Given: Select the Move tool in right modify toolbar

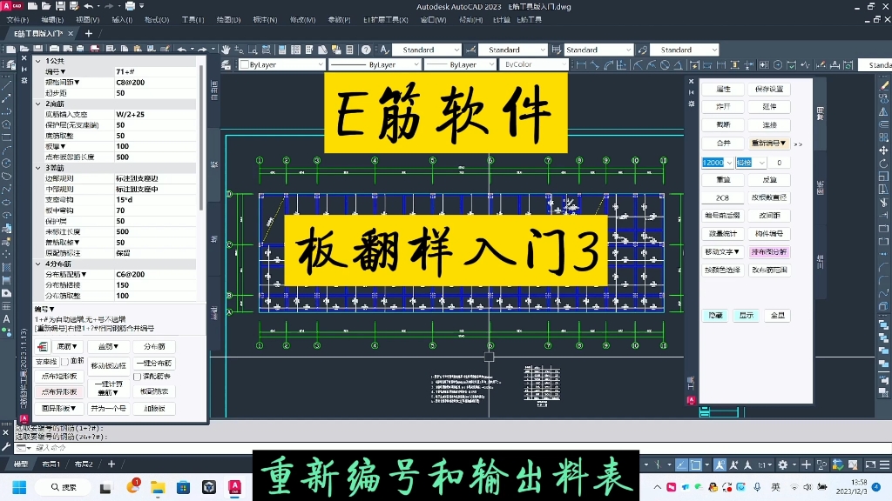Looking at the screenshot, I should (883, 150).
